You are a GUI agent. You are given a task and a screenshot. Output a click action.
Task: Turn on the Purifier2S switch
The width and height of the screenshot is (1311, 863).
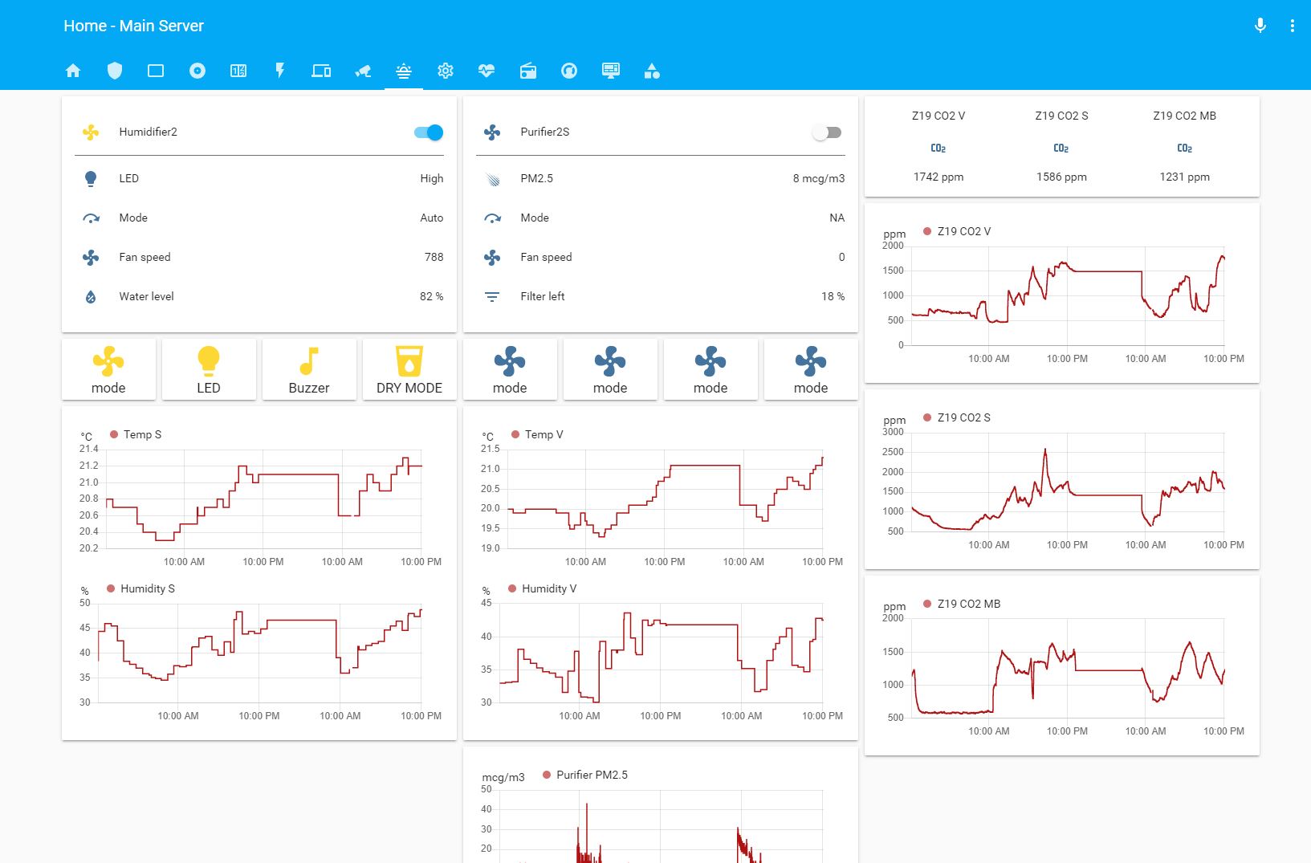coord(827,132)
